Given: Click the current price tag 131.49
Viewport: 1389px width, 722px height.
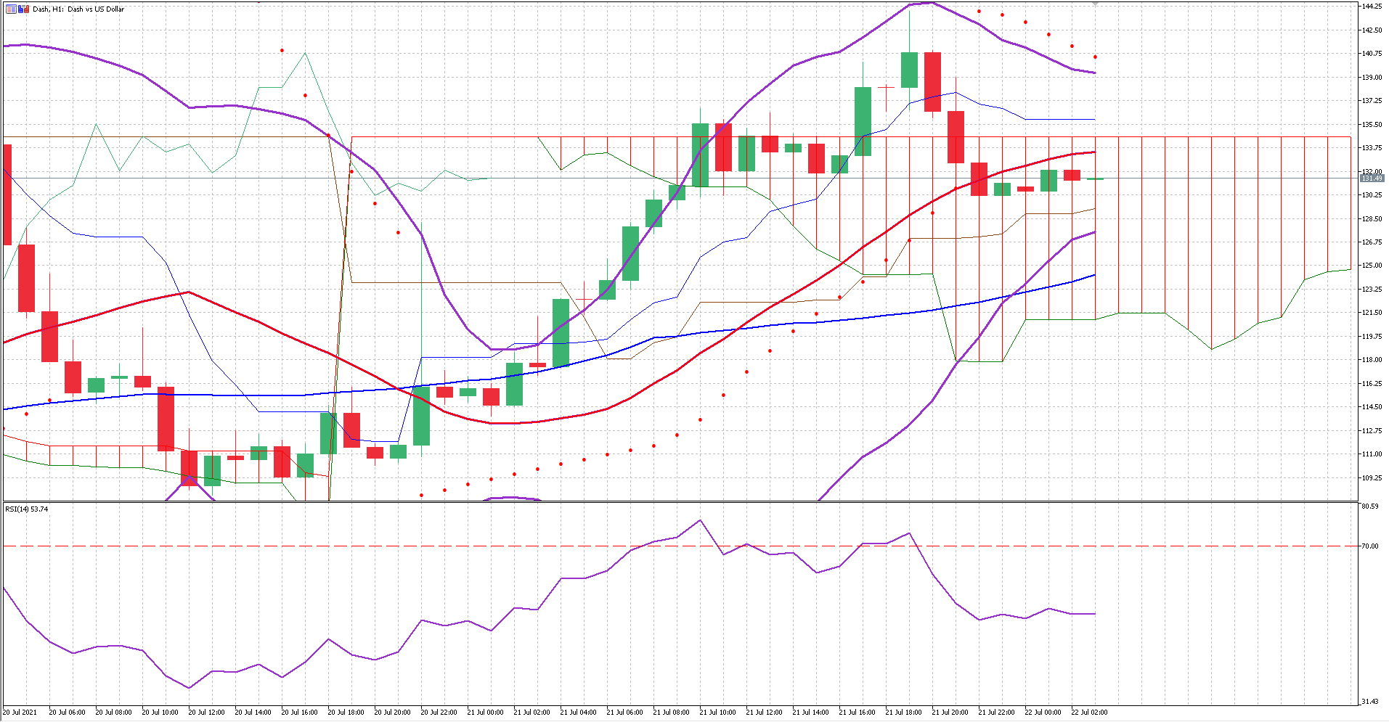Looking at the screenshot, I should tap(1371, 178).
